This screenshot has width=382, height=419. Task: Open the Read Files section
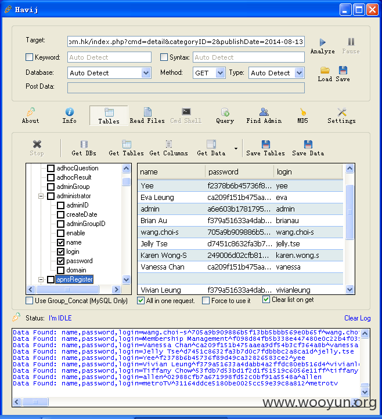(x=147, y=115)
